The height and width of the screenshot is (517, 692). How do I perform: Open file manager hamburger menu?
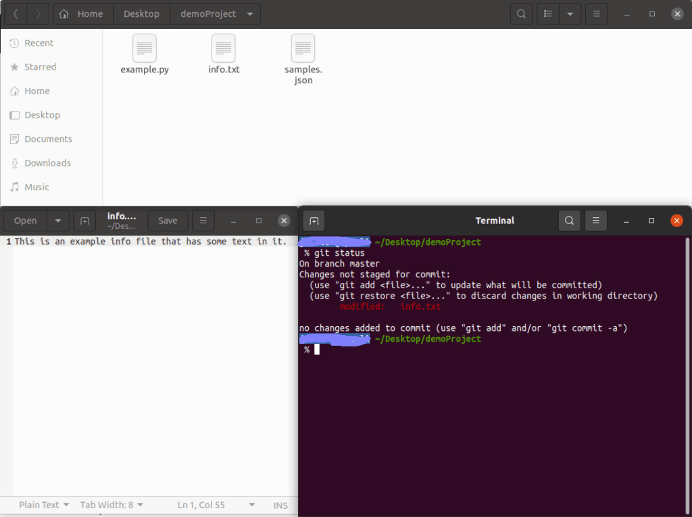[596, 14]
